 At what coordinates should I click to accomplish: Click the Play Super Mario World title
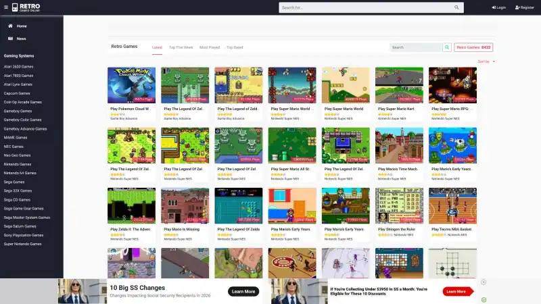pos(344,109)
